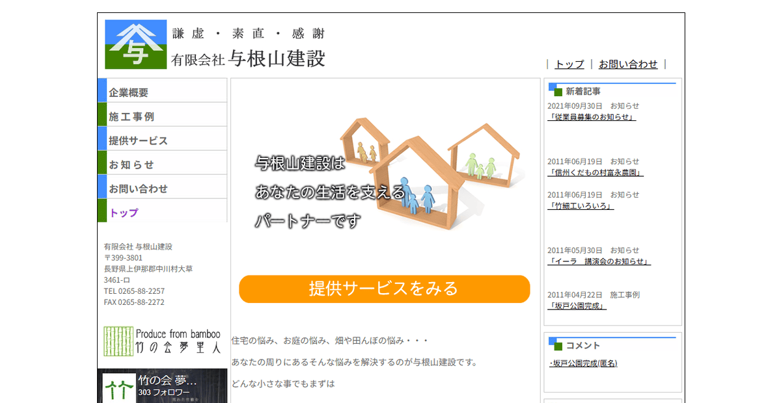Open the 施工事例 sidebar menu item
Viewport: 781px width, 403px height.
[x=130, y=114]
